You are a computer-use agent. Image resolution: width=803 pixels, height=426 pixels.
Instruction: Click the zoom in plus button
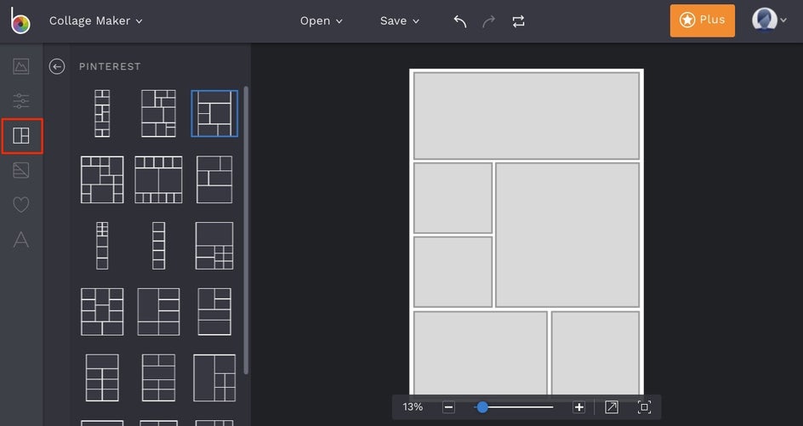[x=578, y=407]
